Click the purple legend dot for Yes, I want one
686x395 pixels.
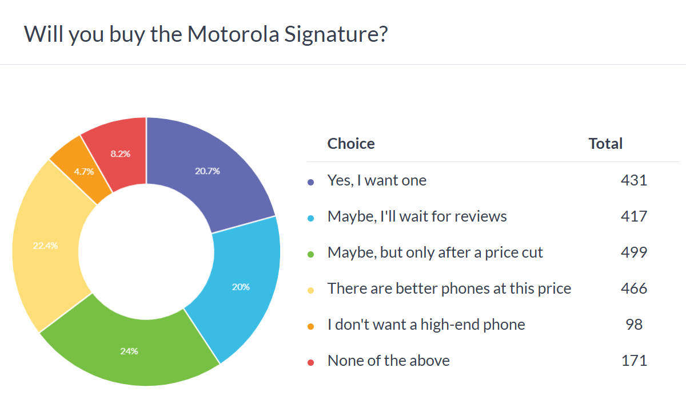311,182
